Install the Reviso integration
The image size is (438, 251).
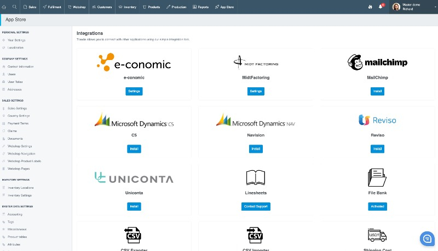(377, 149)
